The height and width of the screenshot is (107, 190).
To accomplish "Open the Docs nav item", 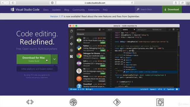I will pyautogui.click(x=46, y=10).
